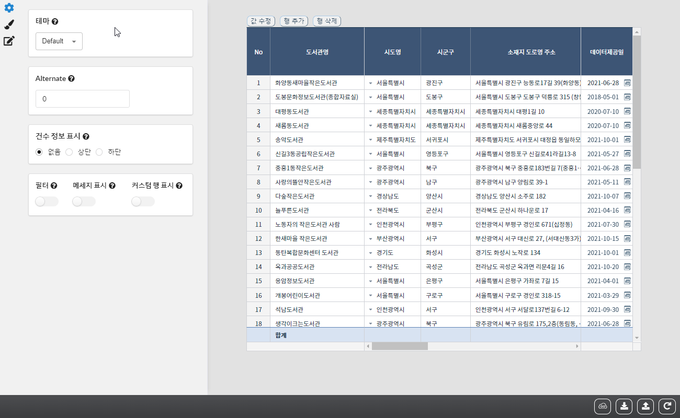The width and height of the screenshot is (680, 418).
Task: Open calendar picker for row 1 date
Action: pyautogui.click(x=627, y=83)
